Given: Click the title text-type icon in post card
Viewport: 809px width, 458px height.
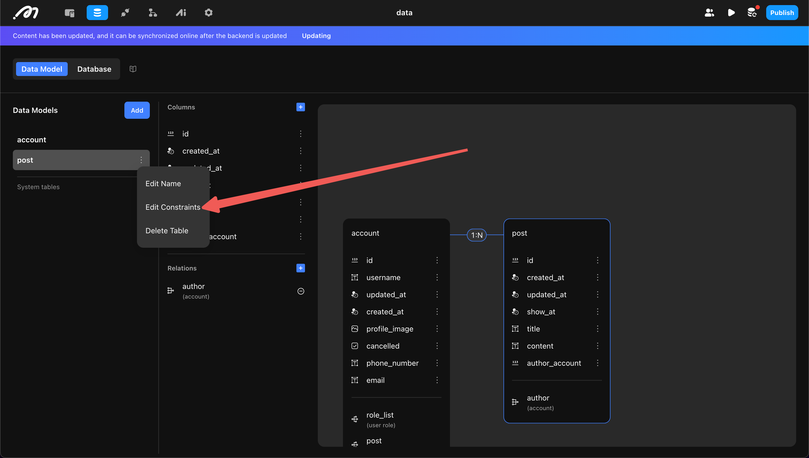Looking at the screenshot, I should point(515,329).
